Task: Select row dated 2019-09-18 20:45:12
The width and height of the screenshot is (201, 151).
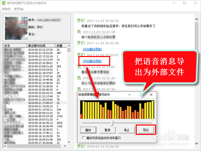Action: pyautogui.click(x=35, y=123)
